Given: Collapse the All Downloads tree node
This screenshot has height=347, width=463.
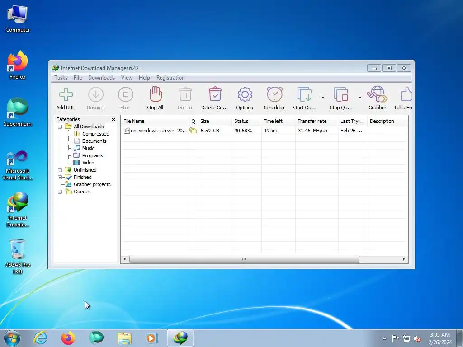Looking at the screenshot, I should [x=60, y=127].
